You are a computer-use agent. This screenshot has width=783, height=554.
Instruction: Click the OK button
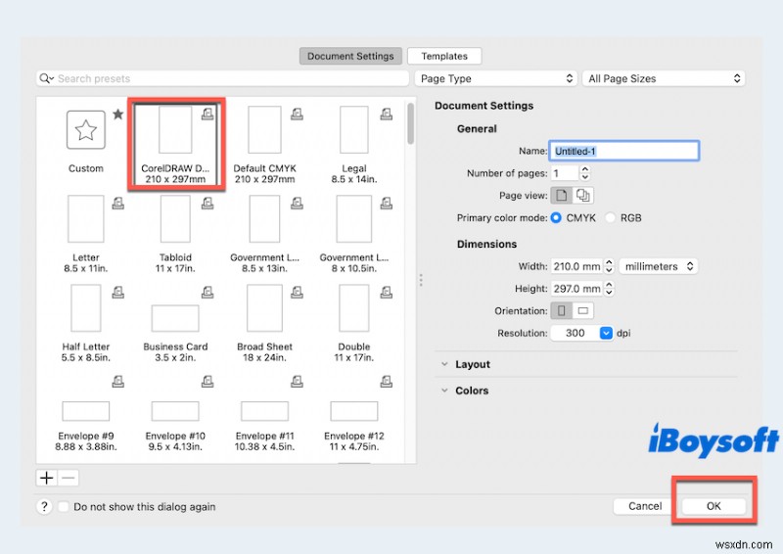(714, 506)
